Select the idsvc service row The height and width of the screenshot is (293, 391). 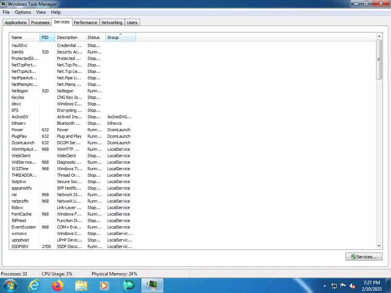point(72,104)
